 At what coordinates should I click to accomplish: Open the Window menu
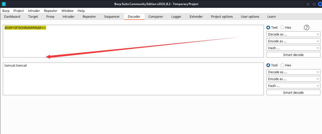pyautogui.click(x=67, y=11)
